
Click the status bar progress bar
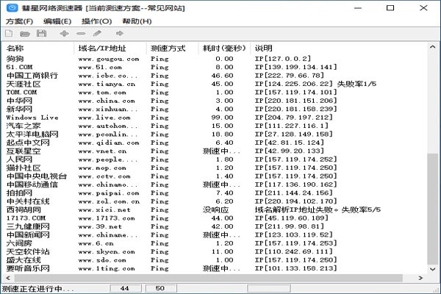tap(268, 288)
